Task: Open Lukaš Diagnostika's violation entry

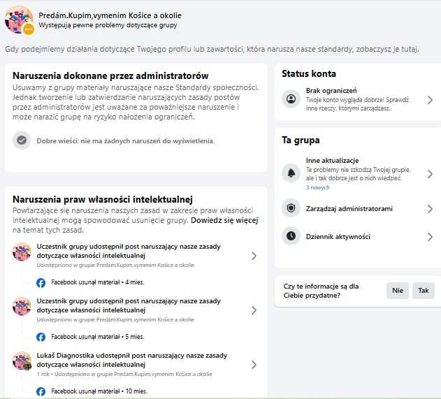Action: (133, 364)
